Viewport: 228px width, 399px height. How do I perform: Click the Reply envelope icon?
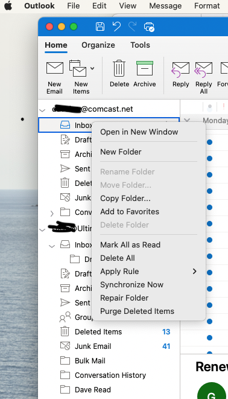[x=180, y=69]
